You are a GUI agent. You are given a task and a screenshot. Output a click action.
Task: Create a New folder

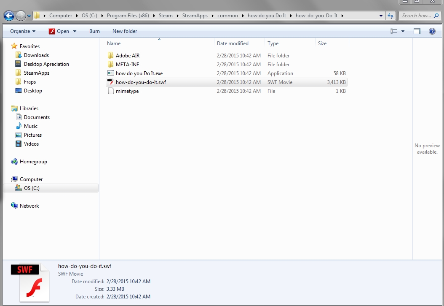[x=125, y=31]
